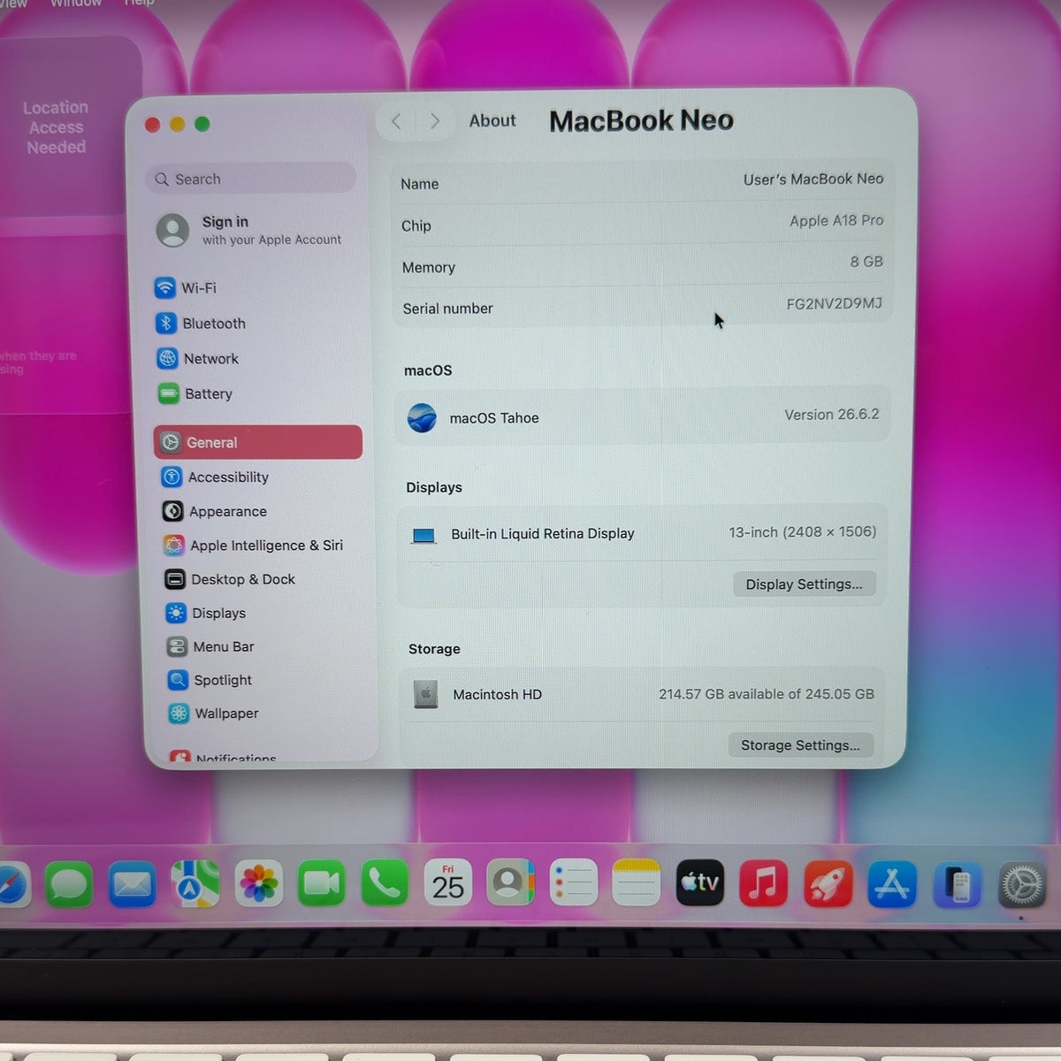The image size is (1061, 1061).
Task: Open Photos from the Dock
Action: click(259, 883)
